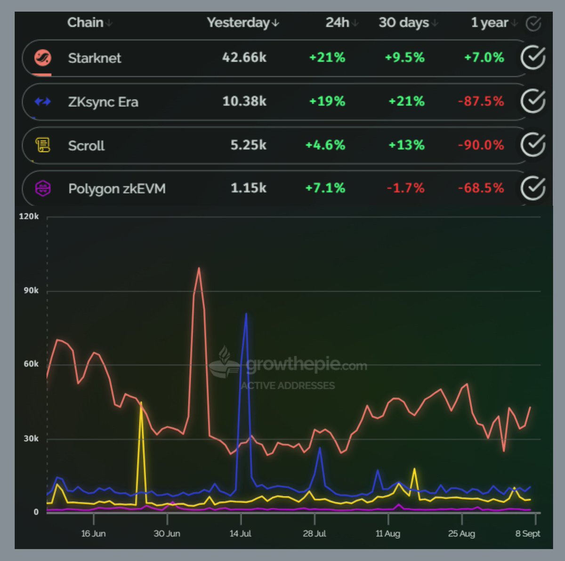Image resolution: width=565 pixels, height=561 pixels.
Task: Uncheck the Starknet row checkmark
Action: coord(533,58)
